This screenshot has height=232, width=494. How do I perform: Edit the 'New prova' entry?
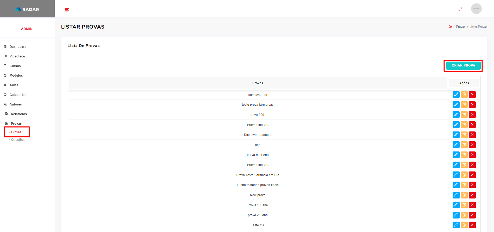tap(456, 195)
